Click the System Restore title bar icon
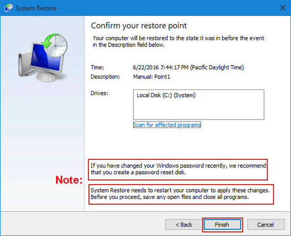 (8, 8)
